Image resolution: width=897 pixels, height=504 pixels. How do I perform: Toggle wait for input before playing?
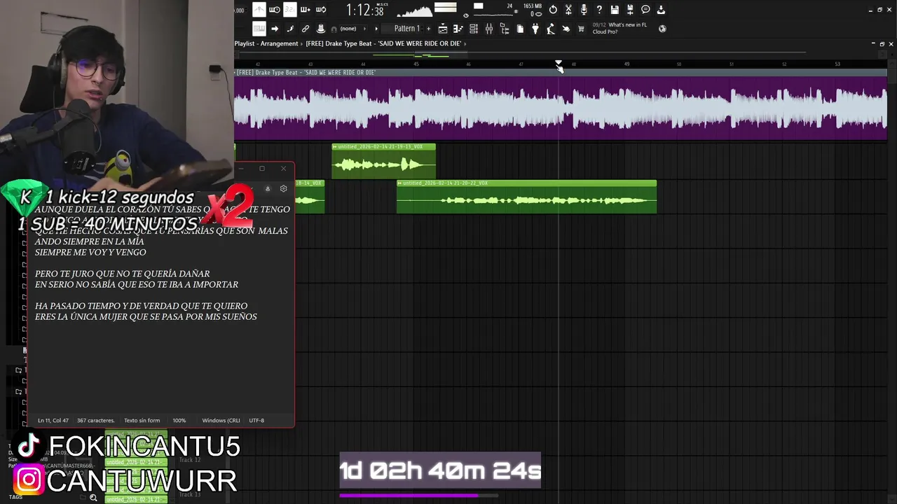tap(275, 10)
